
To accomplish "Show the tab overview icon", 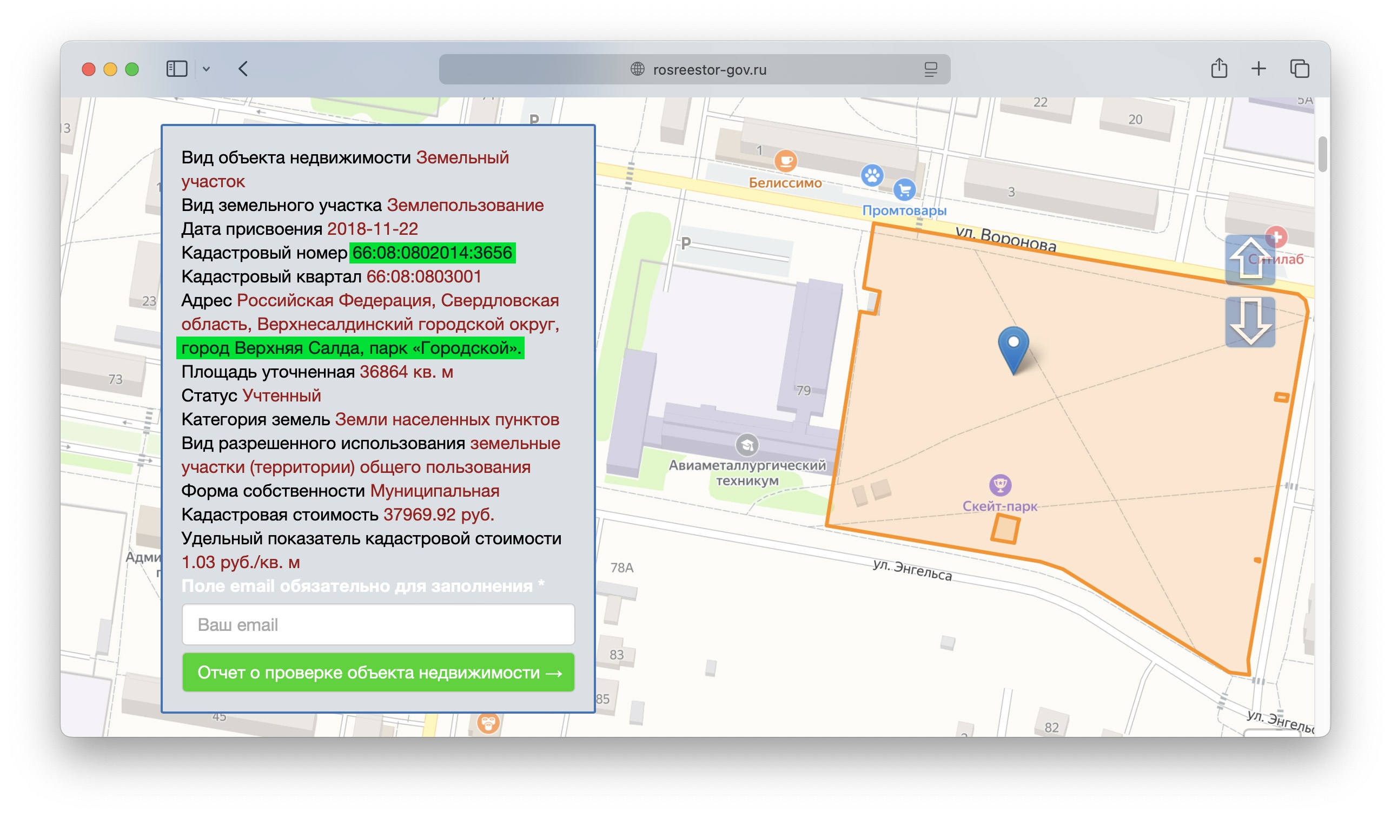I will coord(1299,69).
